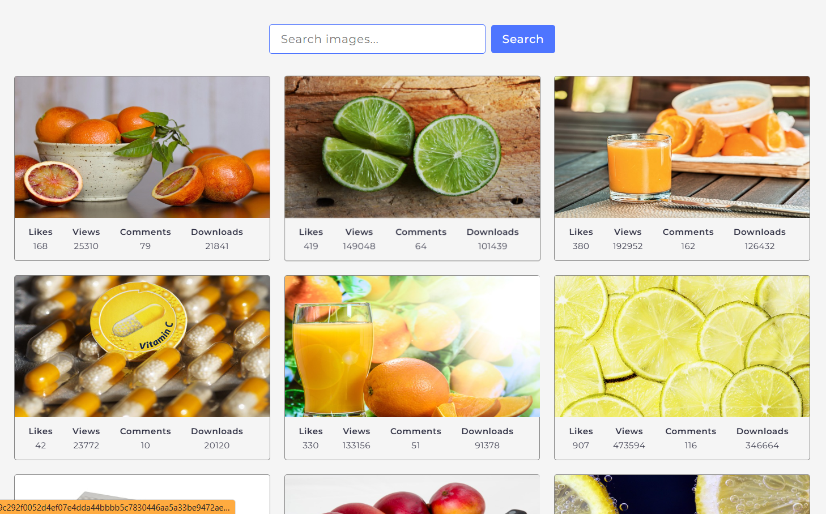Click the views count 192952

(x=628, y=246)
